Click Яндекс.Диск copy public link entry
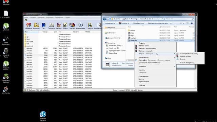The height and width of the screenshot is (122, 217). pos(155,60)
